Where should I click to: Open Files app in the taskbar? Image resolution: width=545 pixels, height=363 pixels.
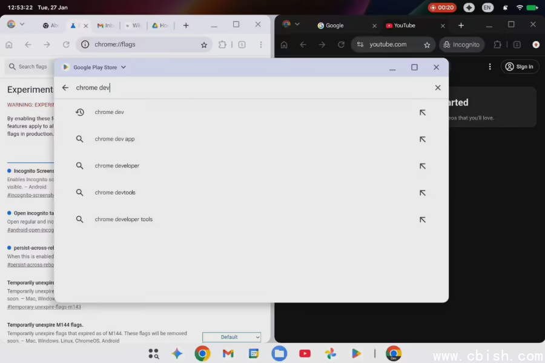(x=279, y=353)
